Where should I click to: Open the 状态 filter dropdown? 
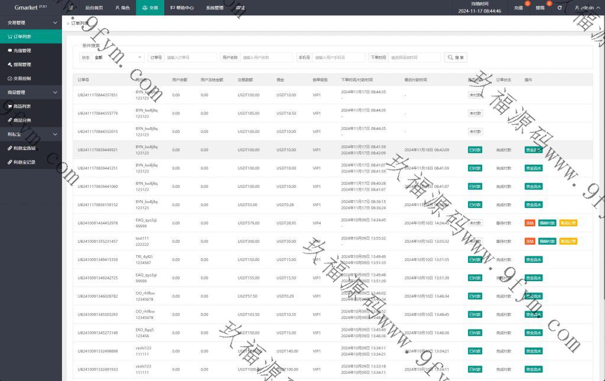(118, 57)
